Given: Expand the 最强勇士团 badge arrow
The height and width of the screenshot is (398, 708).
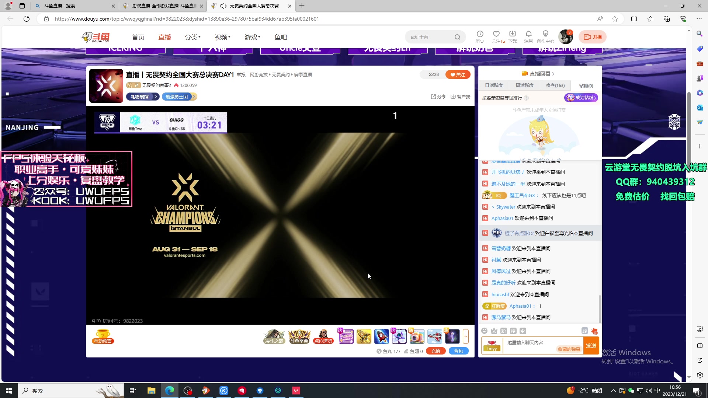Looking at the screenshot, I should [x=194, y=97].
